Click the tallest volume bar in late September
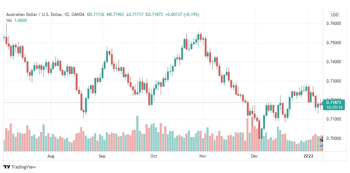 (137, 133)
